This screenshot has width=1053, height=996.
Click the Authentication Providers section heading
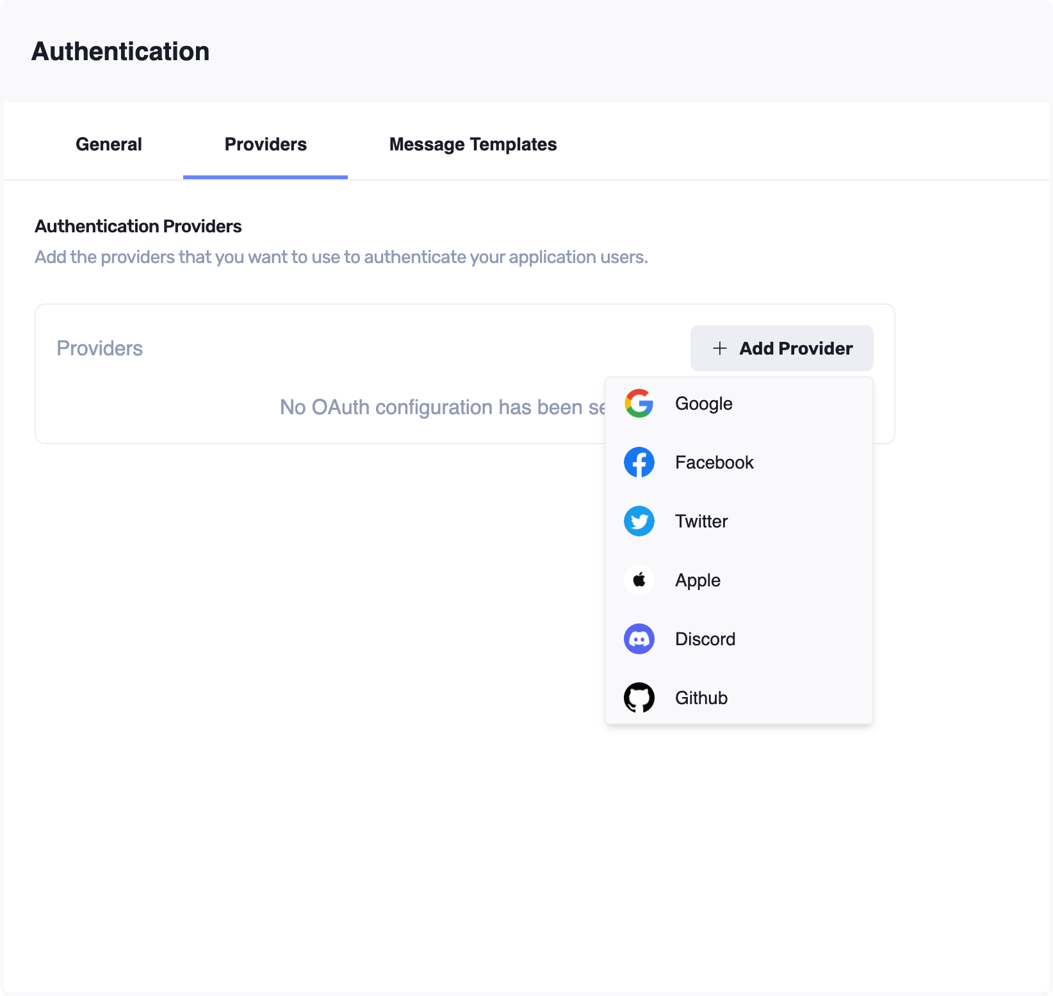pyautogui.click(x=138, y=227)
